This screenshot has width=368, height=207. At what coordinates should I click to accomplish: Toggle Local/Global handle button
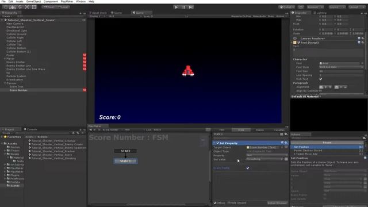point(63,7)
